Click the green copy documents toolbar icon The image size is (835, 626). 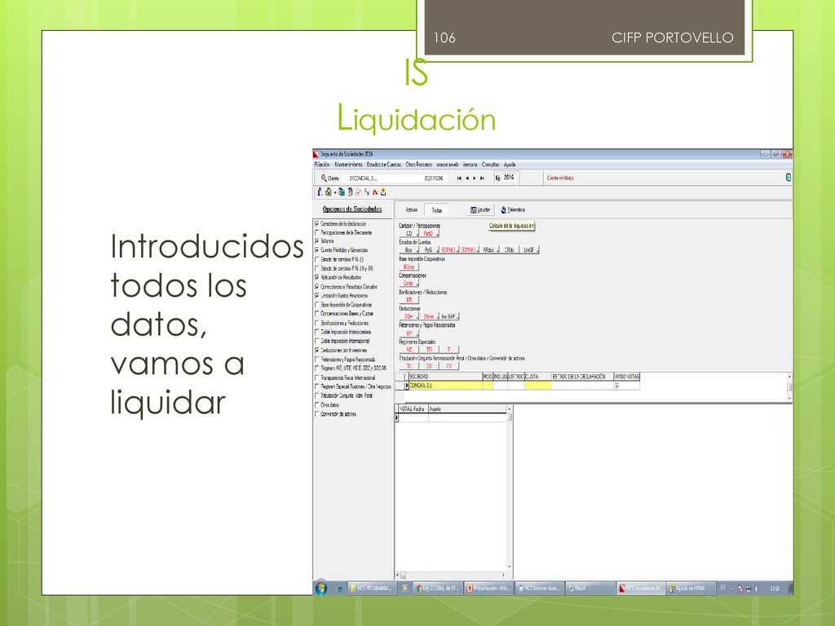[342, 192]
